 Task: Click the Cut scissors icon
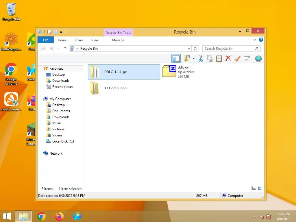point(201,58)
